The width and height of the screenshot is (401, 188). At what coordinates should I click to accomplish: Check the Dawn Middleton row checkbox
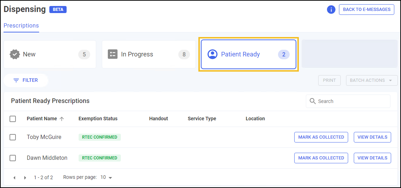(13, 158)
